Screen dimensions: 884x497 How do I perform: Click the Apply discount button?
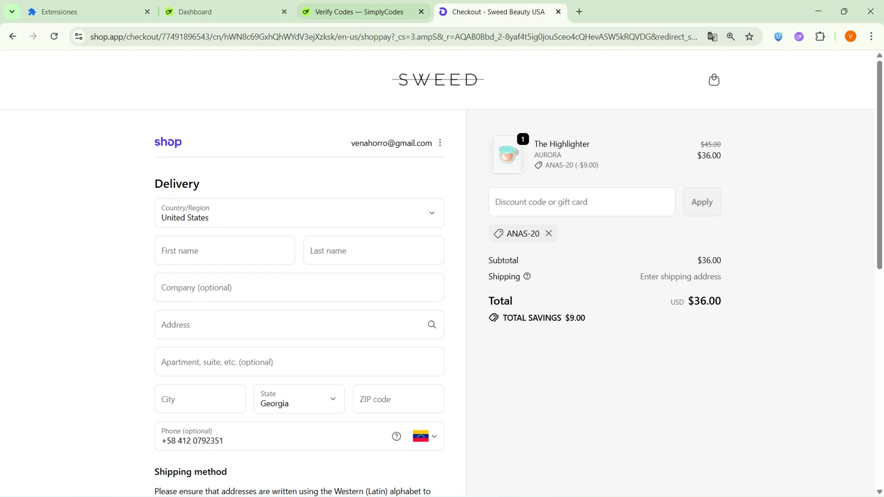point(702,202)
